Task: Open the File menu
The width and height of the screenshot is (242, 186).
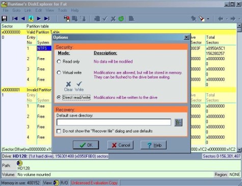Action: (x=6, y=10)
